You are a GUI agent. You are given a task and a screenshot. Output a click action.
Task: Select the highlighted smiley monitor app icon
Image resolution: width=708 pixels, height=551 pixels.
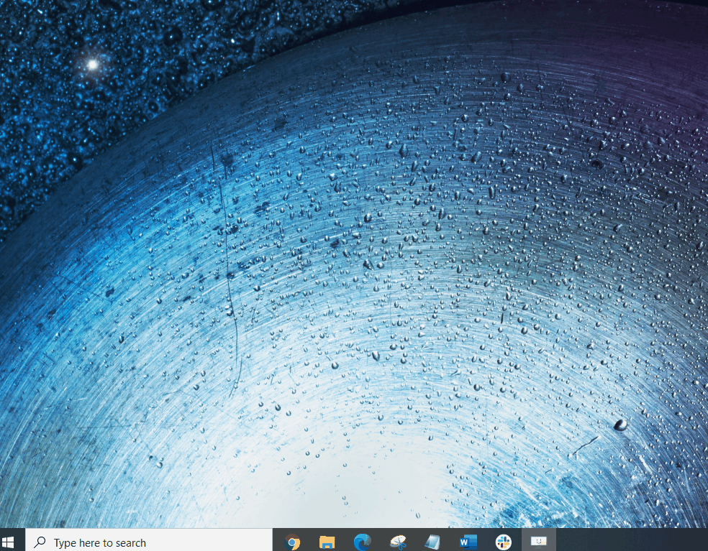pos(539,541)
